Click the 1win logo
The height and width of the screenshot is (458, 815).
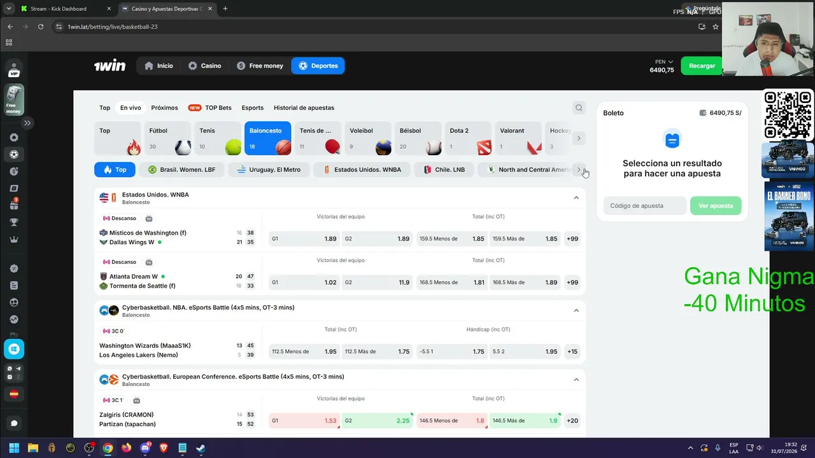[x=110, y=66]
